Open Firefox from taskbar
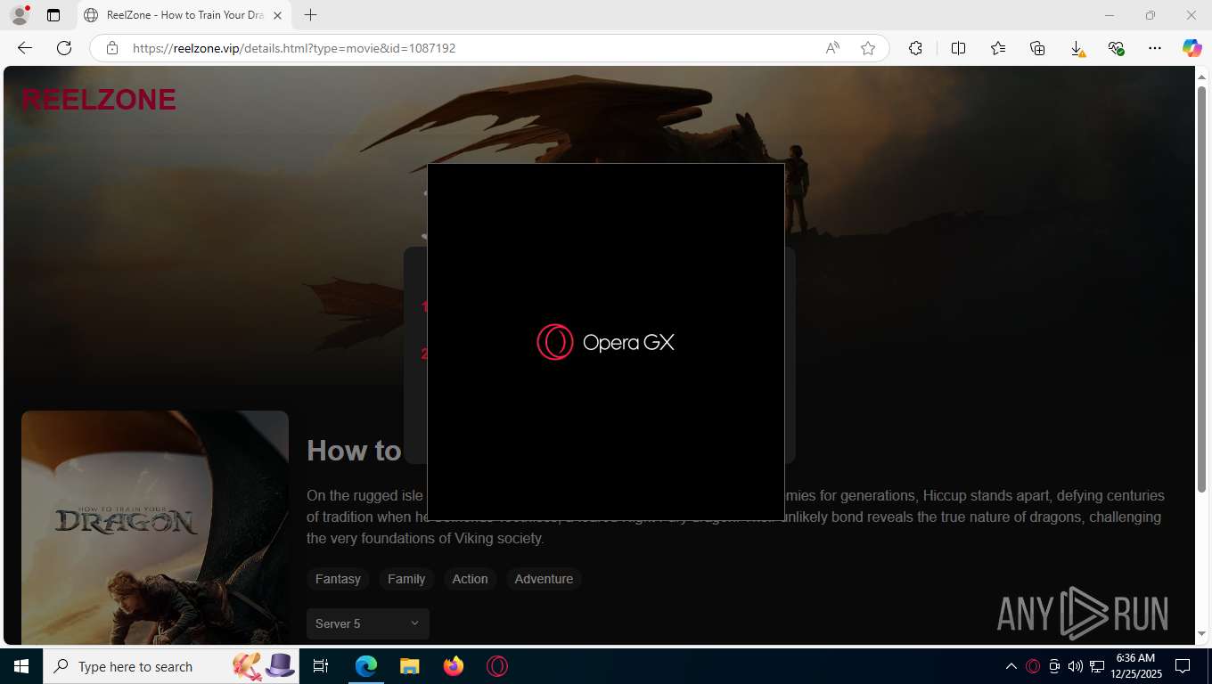Viewport: 1212px width, 684px height. (x=453, y=666)
